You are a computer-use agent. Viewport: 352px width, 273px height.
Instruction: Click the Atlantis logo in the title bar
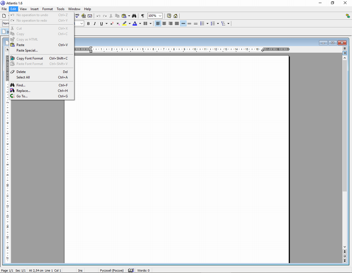[3, 3]
